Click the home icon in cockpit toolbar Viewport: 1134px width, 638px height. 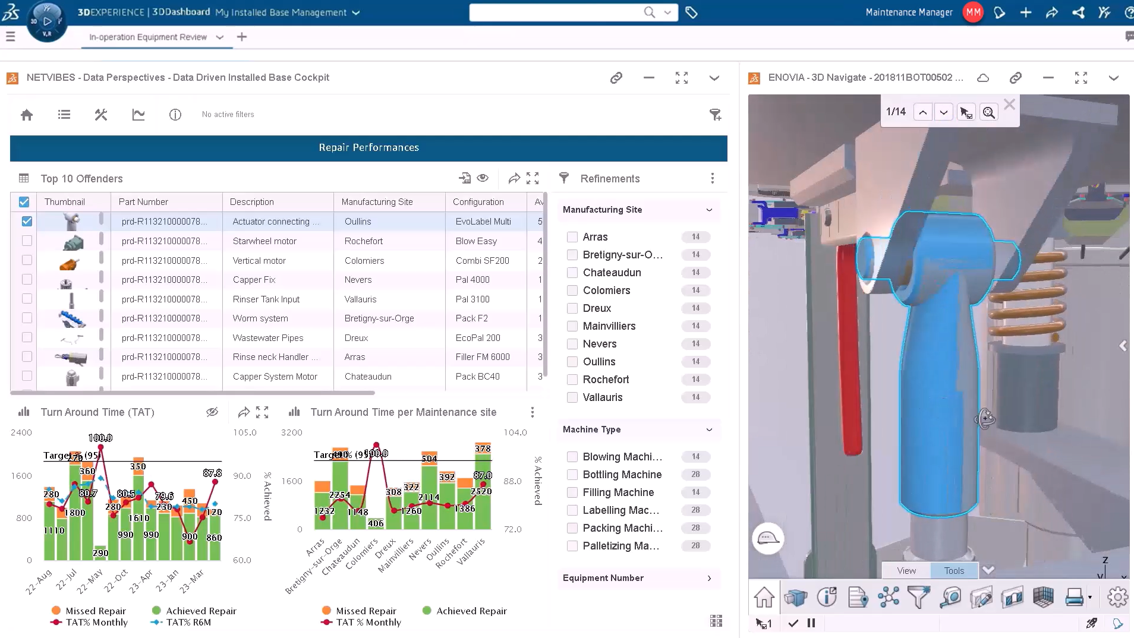tap(27, 115)
